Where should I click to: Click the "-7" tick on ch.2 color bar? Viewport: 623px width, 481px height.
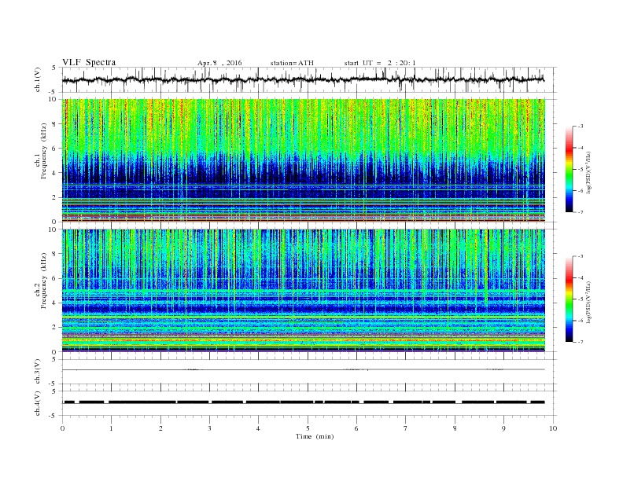(x=581, y=342)
